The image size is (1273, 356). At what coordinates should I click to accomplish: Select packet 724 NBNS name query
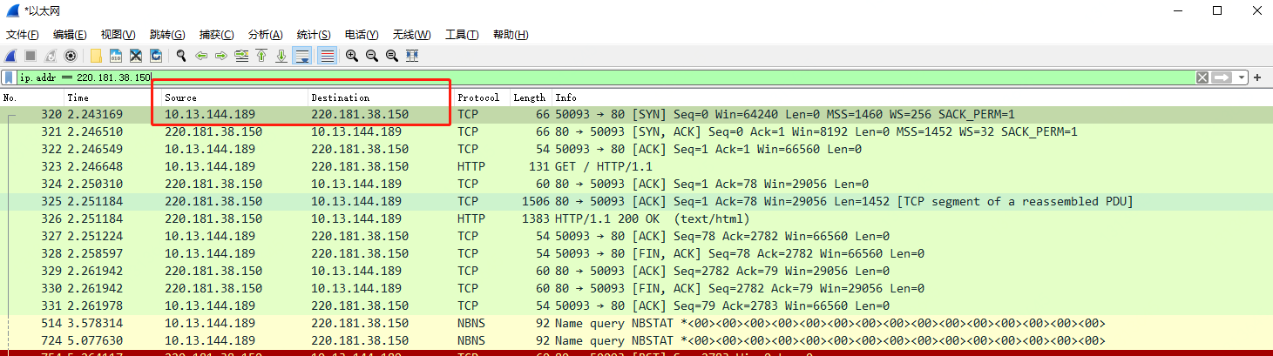636,340
